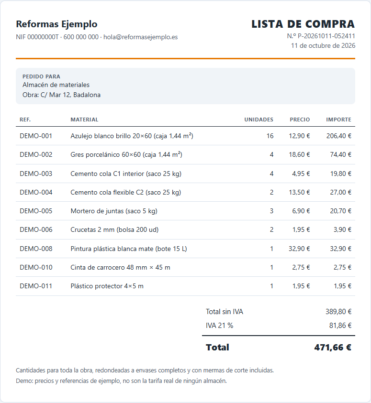This screenshot has width=371, height=403.
Task: Click Gres porcelánico 60×60 material
Action: (126, 155)
